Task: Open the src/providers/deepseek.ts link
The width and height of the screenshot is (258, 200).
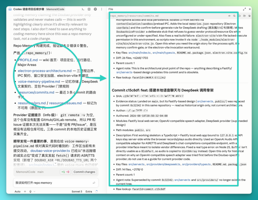Action: (x=163, y=164)
